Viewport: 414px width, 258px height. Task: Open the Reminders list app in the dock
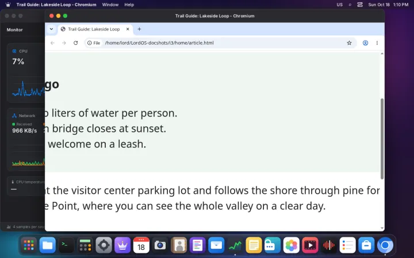[347, 245]
